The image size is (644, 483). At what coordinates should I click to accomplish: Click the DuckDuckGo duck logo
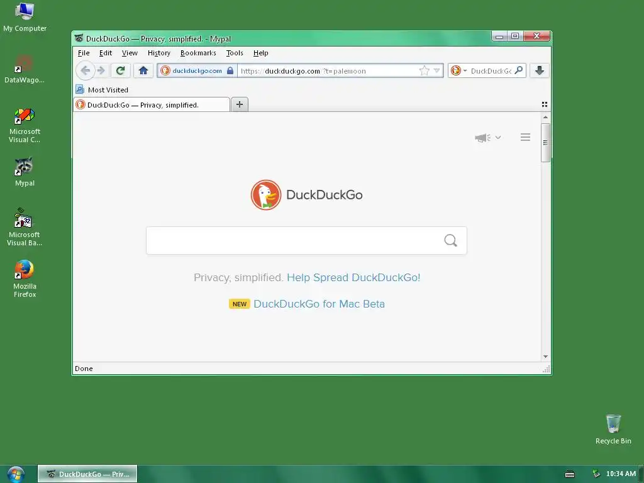(266, 195)
